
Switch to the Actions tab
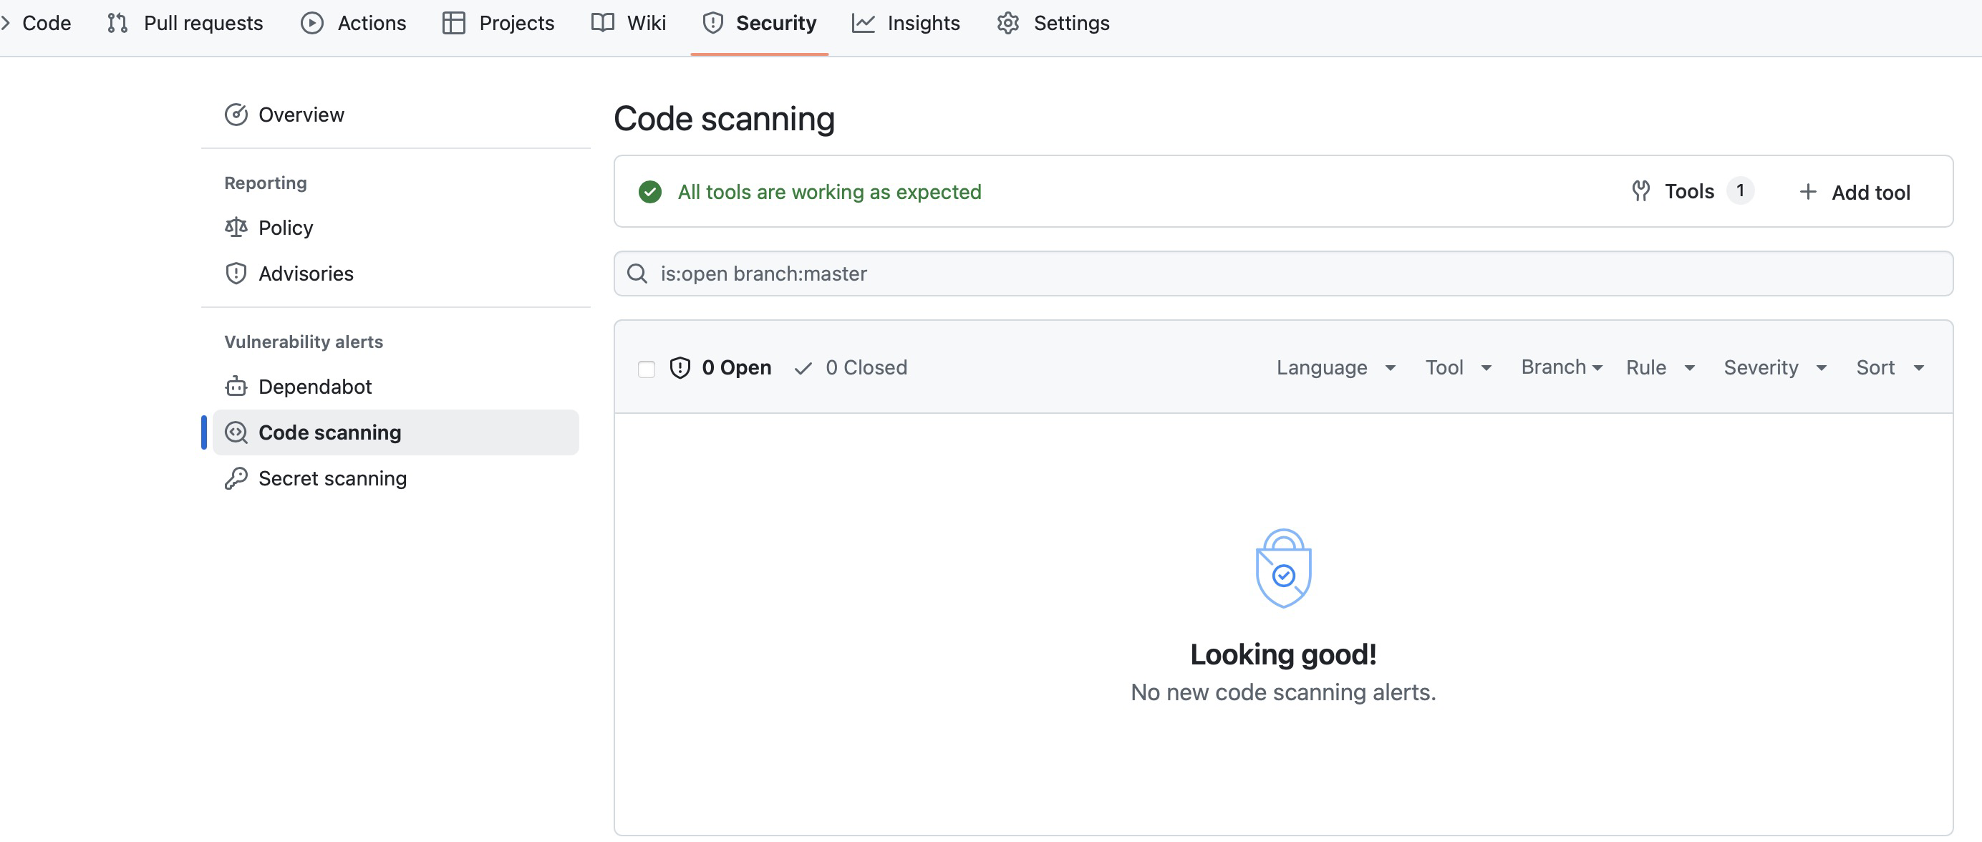coord(353,23)
